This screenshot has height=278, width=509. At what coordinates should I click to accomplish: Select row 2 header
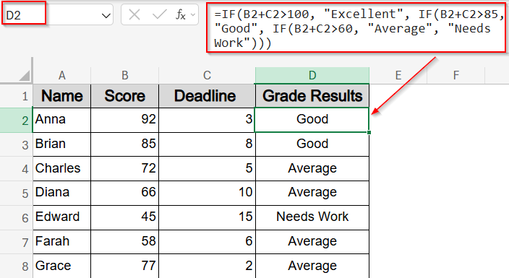(x=16, y=120)
